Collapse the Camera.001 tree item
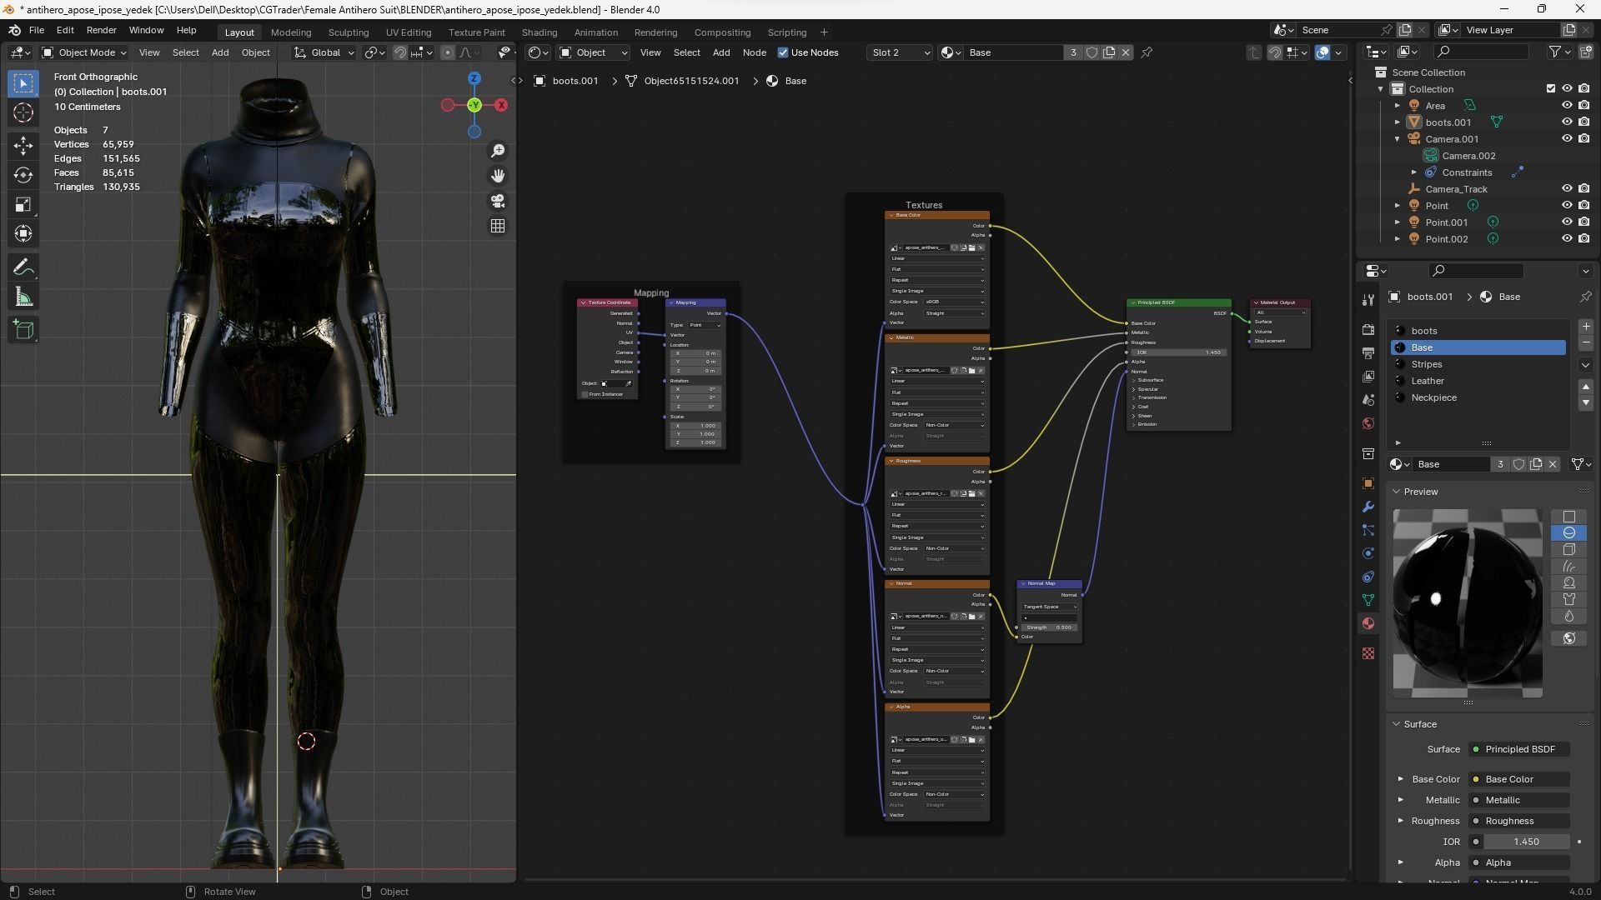This screenshot has height=900, width=1601. click(x=1398, y=139)
